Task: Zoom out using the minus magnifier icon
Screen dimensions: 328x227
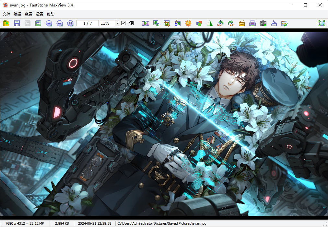Action: tap(60, 23)
